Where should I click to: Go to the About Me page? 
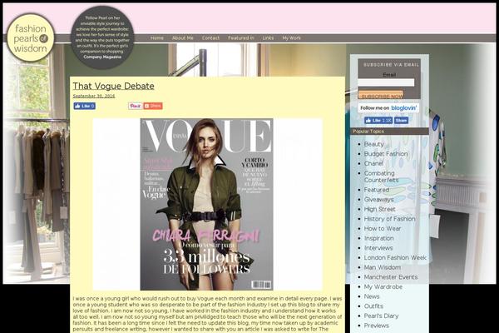click(183, 38)
